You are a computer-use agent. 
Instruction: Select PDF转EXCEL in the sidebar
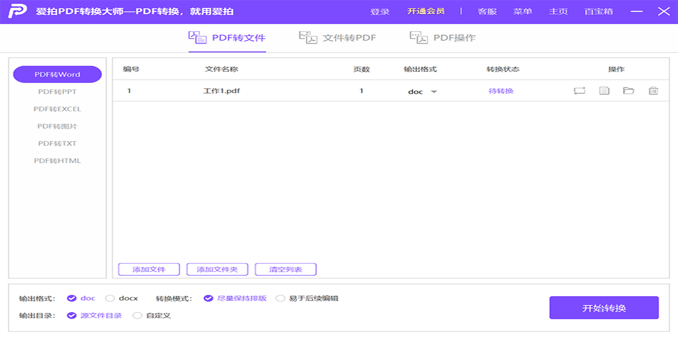tap(57, 109)
